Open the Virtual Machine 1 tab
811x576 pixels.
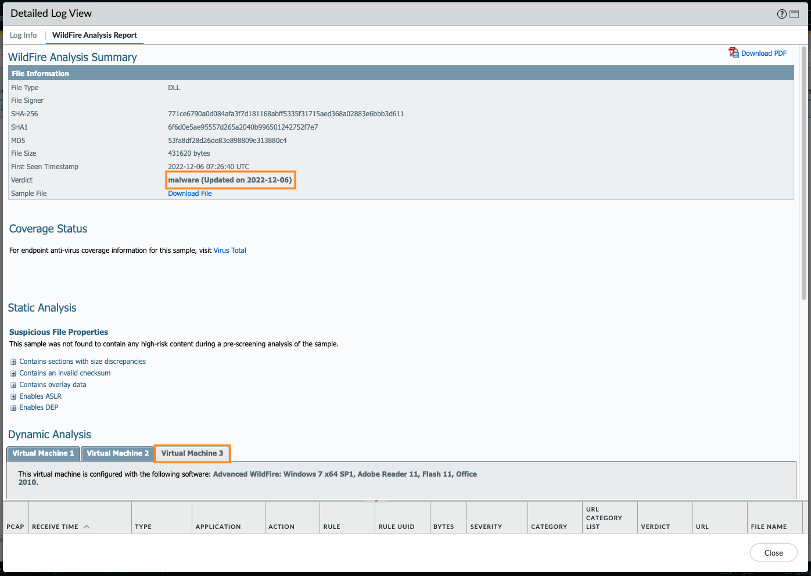pos(43,453)
